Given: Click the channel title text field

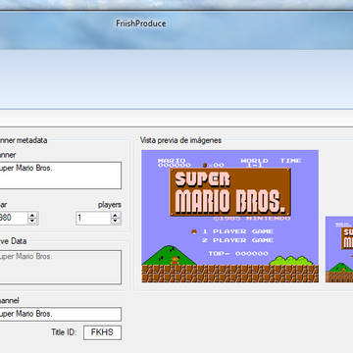Looking at the screenshot, I should [60, 314].
